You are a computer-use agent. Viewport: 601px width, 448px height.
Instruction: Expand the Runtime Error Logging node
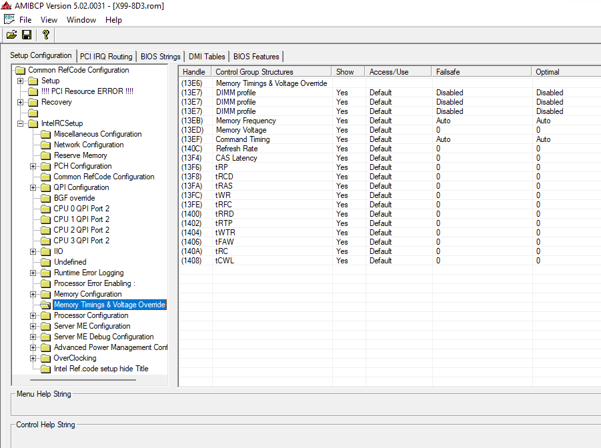(x=33, y=273)
